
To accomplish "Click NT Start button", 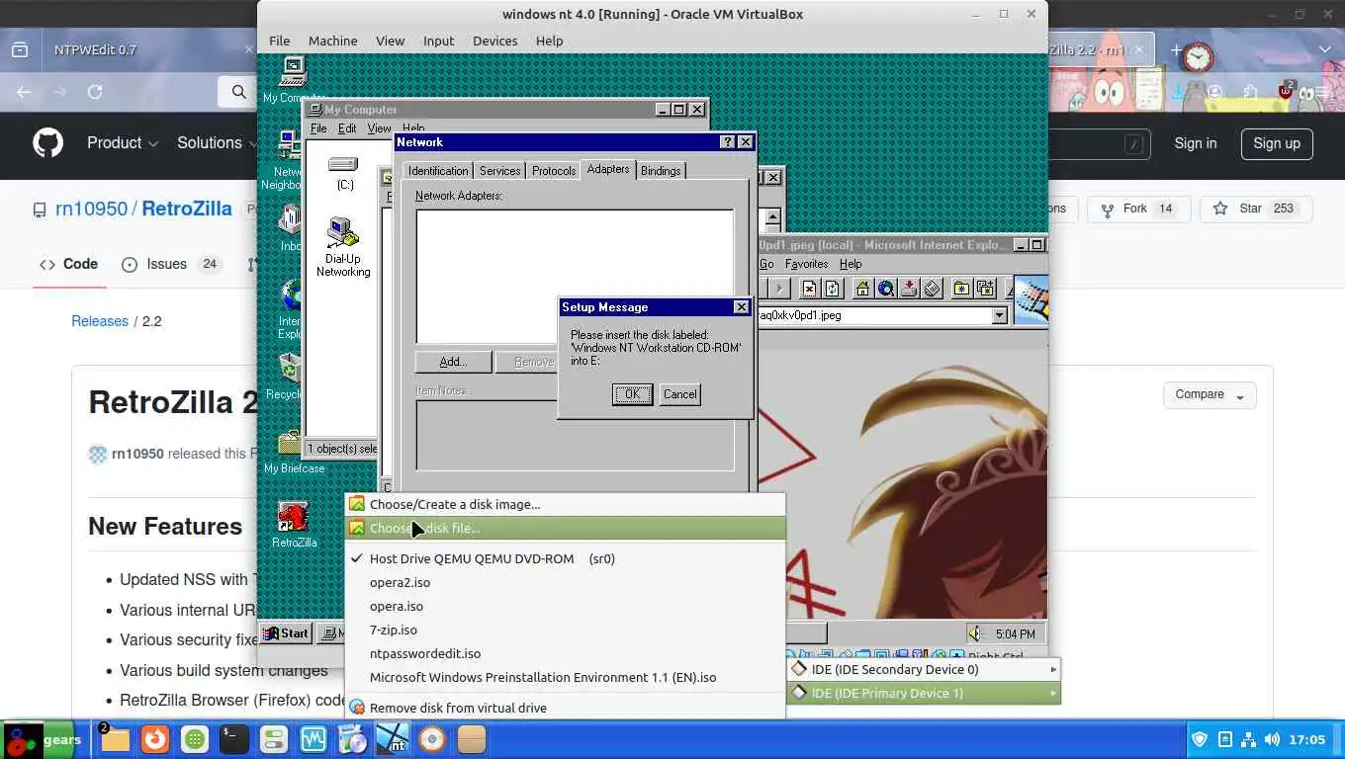I will coord(286,633).
